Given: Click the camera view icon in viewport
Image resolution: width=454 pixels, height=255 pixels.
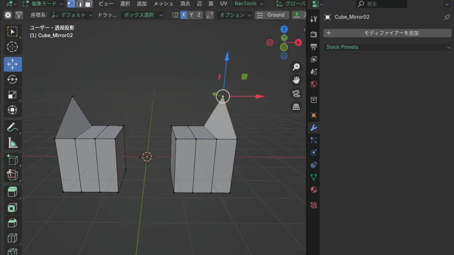Looking at the screenshot, I should pos(296,93).
